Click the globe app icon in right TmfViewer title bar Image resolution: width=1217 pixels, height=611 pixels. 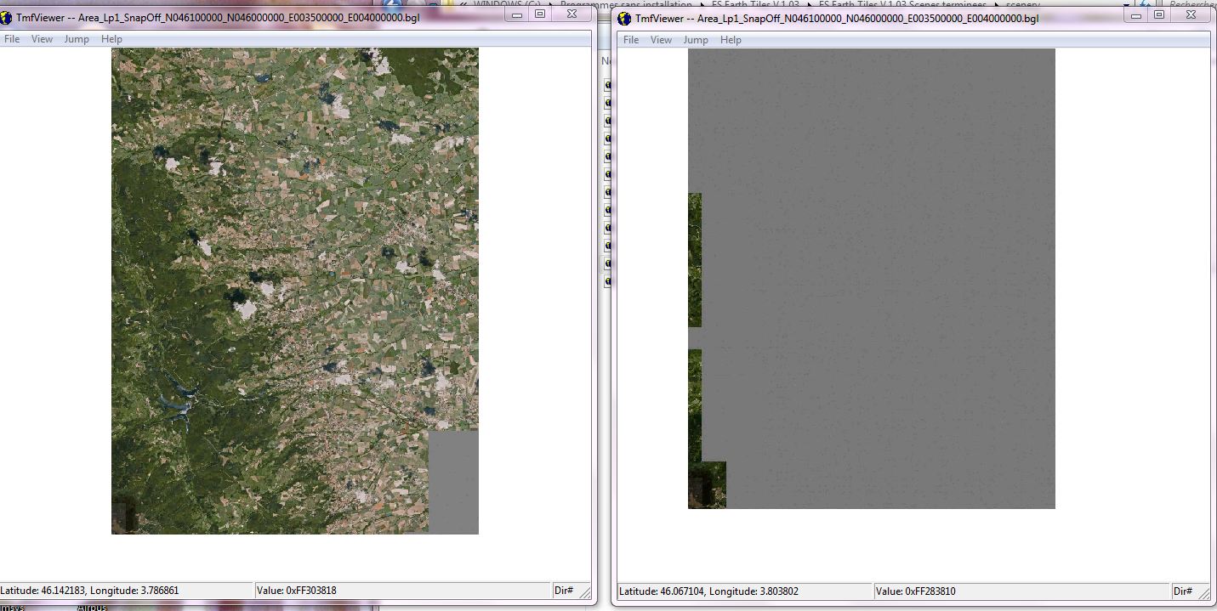coord(625,18)
